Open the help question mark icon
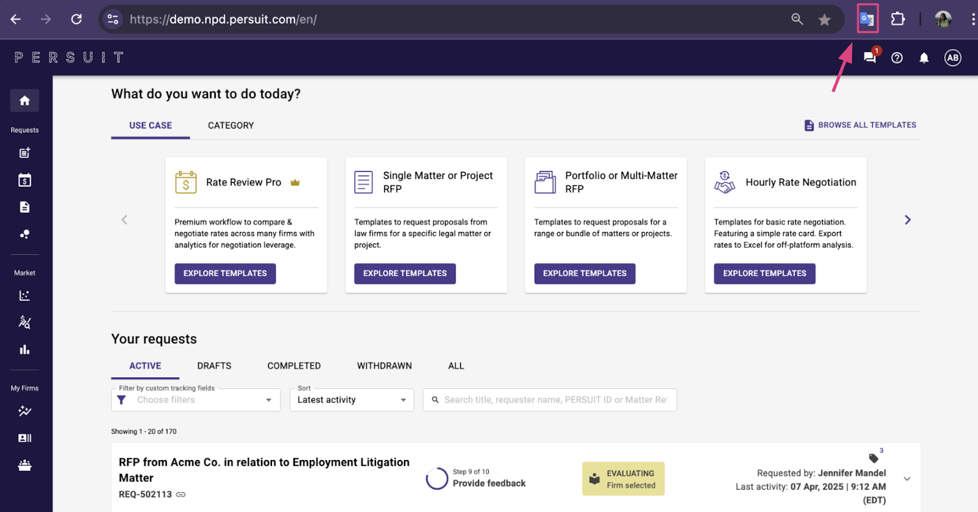This screenshot has height=512, width=978. 897,58
